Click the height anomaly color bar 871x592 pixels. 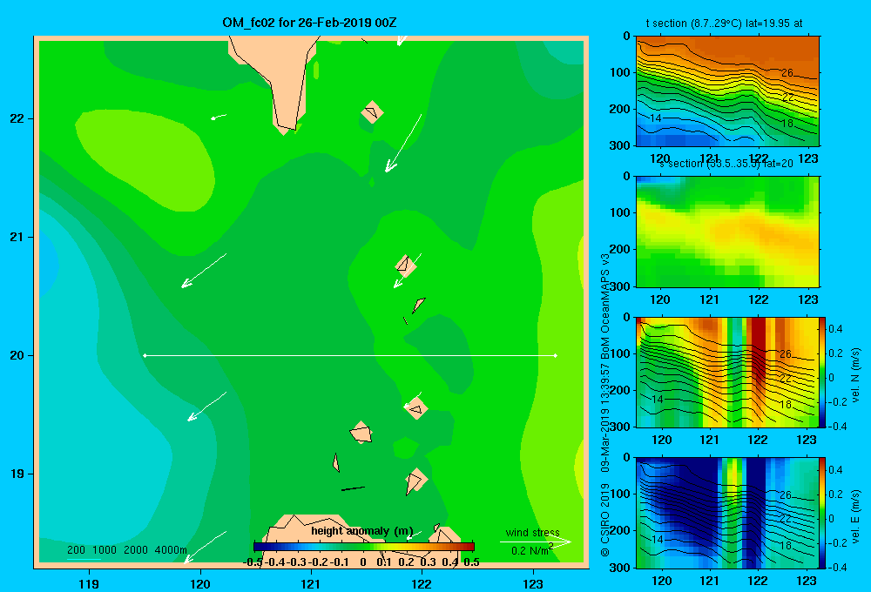[x=364, y=547]
